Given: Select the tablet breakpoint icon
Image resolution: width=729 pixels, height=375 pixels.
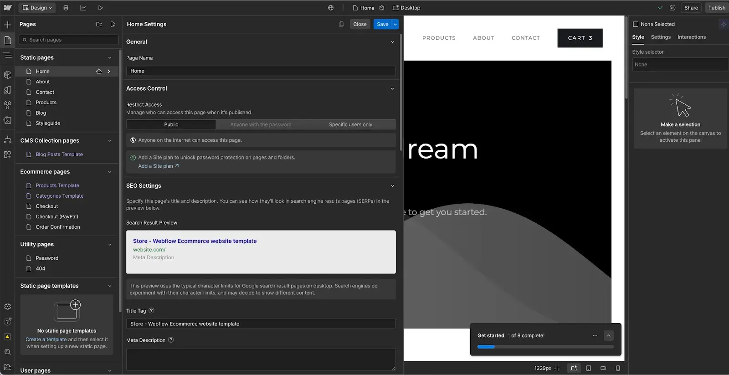Looking at the screenshot, I should (588, 368).
